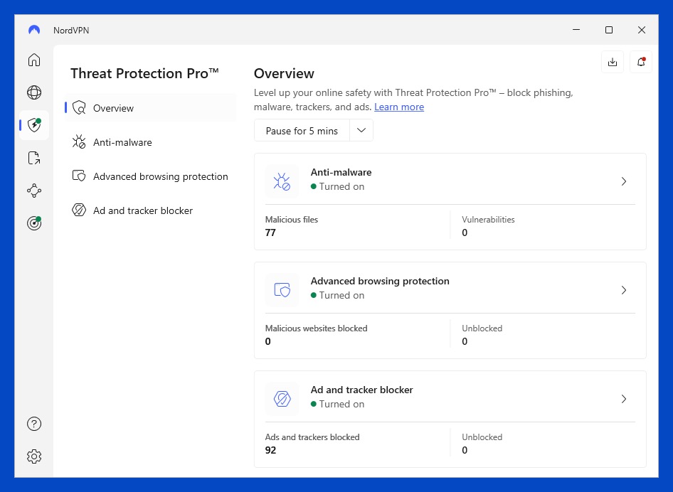Click the Ads and trackers blocked count 92
The width and height of the screenshot is (673, 492).
point(270,450)
